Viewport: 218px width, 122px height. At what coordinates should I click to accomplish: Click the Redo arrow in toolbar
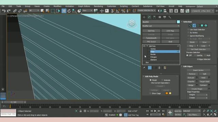(9, 11)
